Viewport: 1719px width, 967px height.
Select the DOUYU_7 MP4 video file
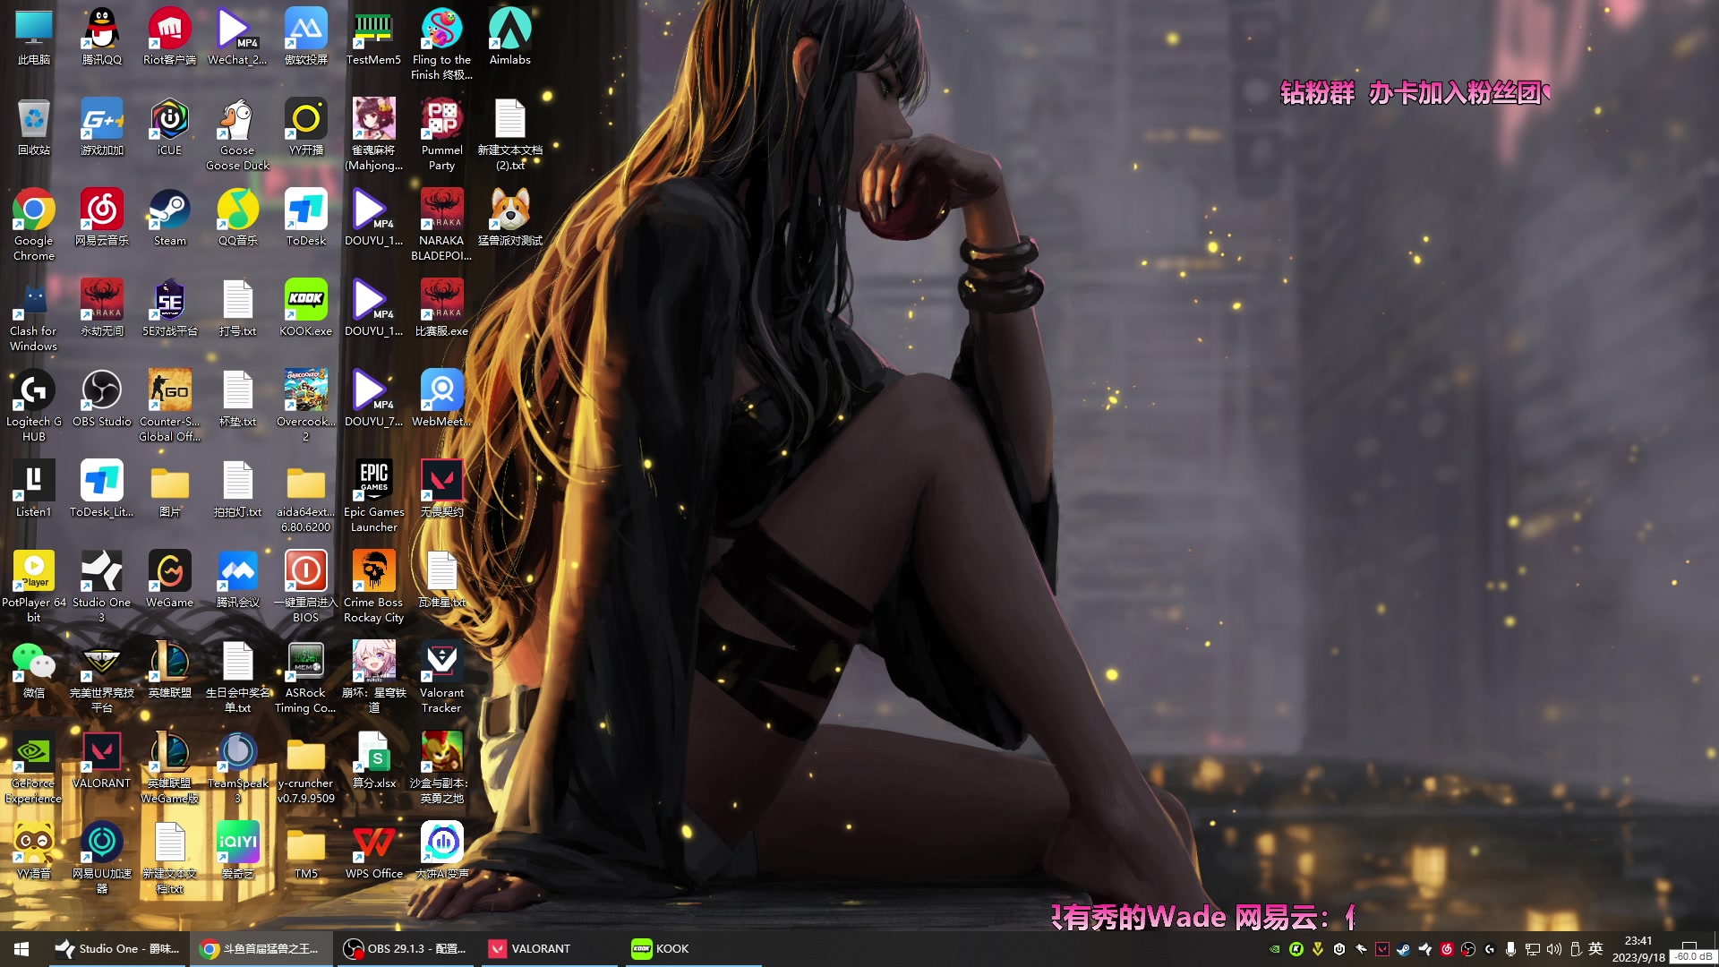(374, 398)
